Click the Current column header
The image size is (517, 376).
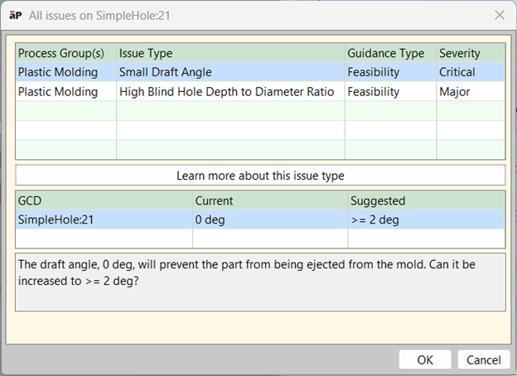pos(270,200)
